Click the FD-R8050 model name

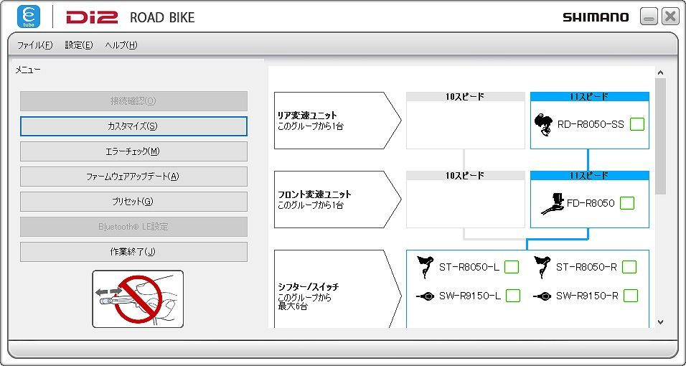click(591, 204)
